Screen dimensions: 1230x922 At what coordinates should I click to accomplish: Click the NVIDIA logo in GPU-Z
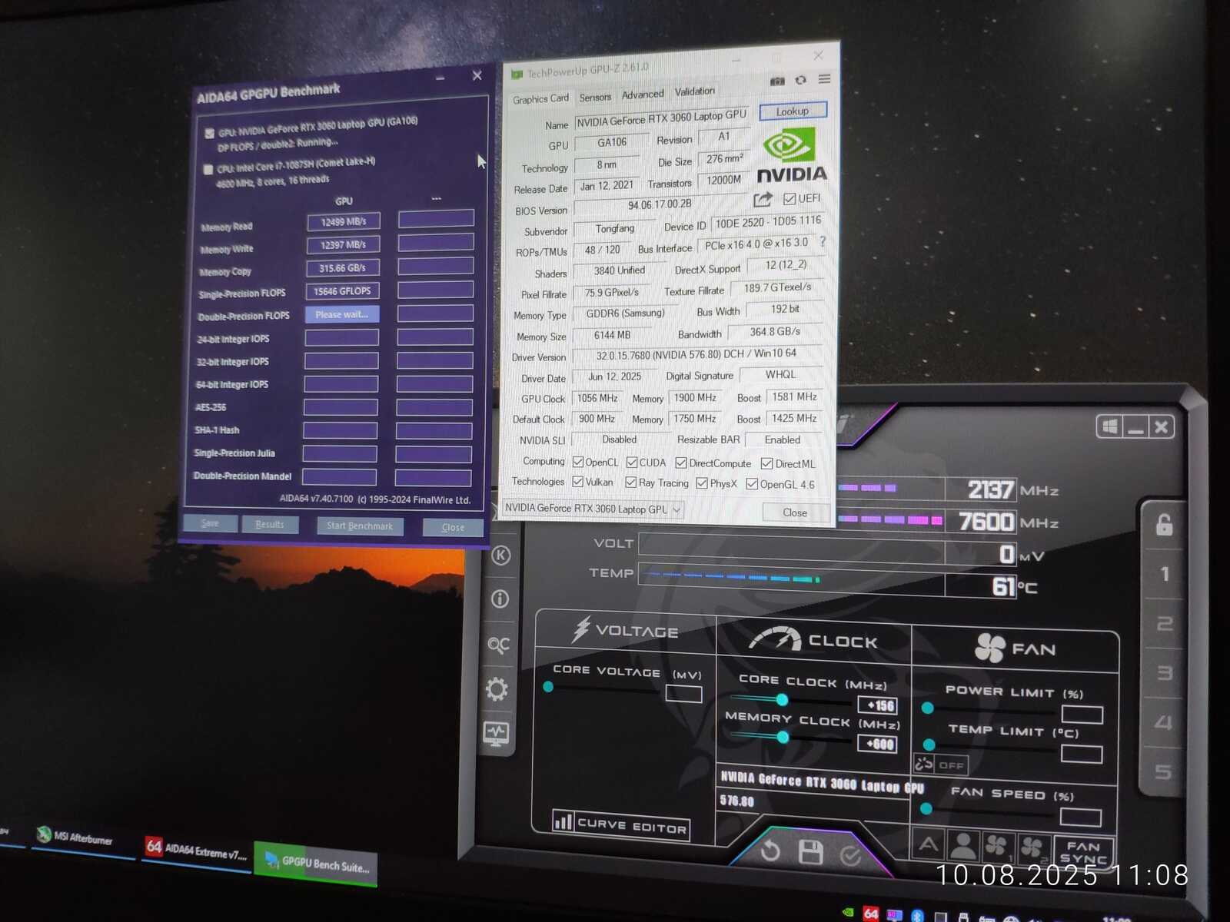click(x=791, y=157)
